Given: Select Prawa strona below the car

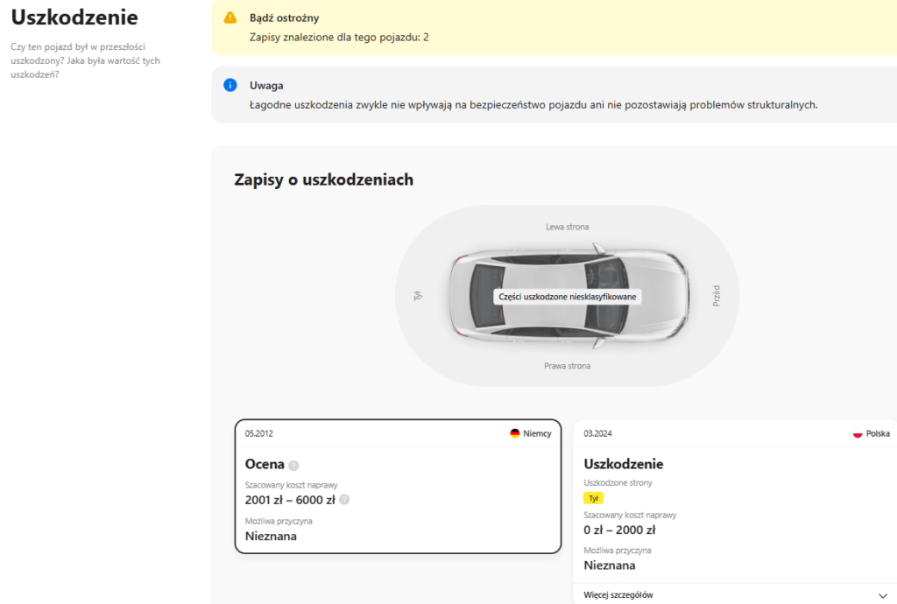Looking at the screenshot, I should [x=567, y=366].
